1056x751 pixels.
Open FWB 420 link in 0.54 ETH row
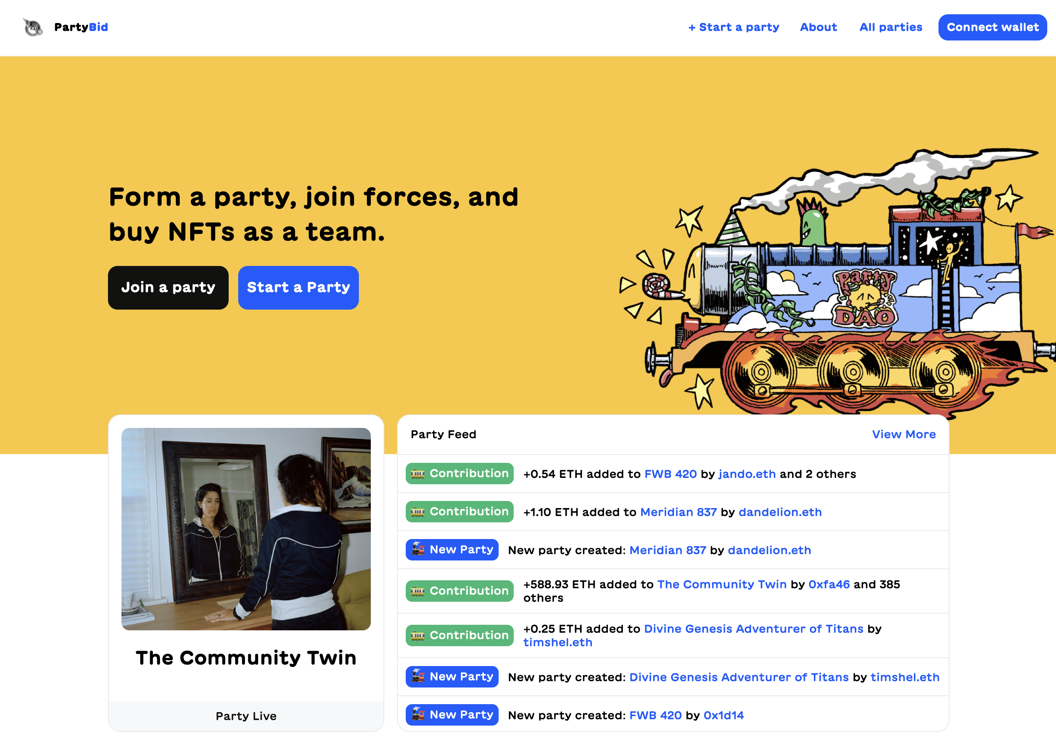[670, 474]
